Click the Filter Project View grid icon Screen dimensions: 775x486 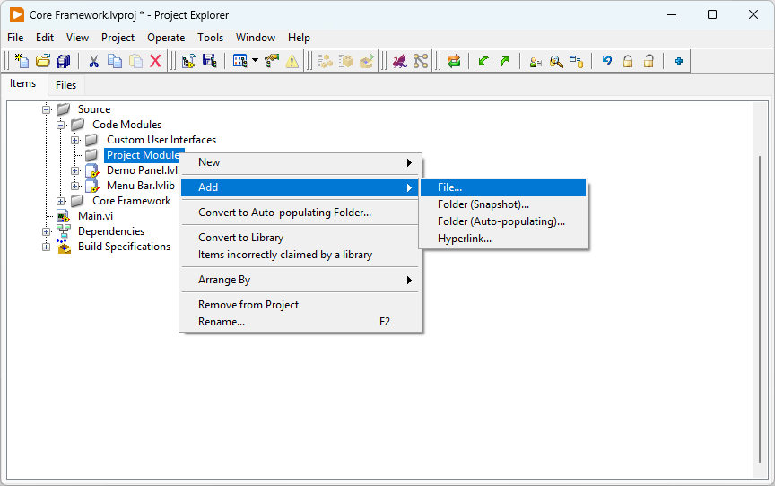240,61
